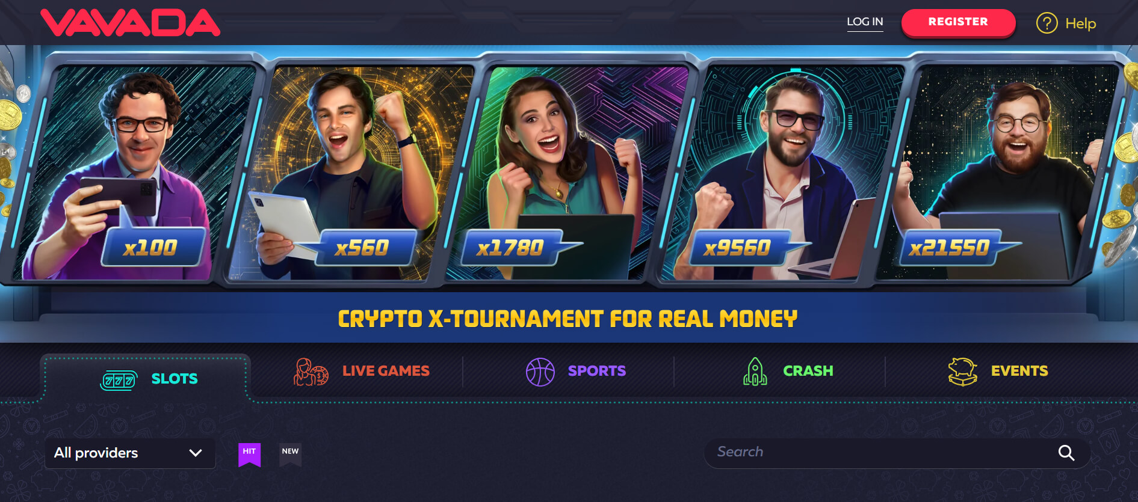This screenshot has width=1138, height=502.
Task: Click the LOG IN link
Action: [x=865, y=22]
